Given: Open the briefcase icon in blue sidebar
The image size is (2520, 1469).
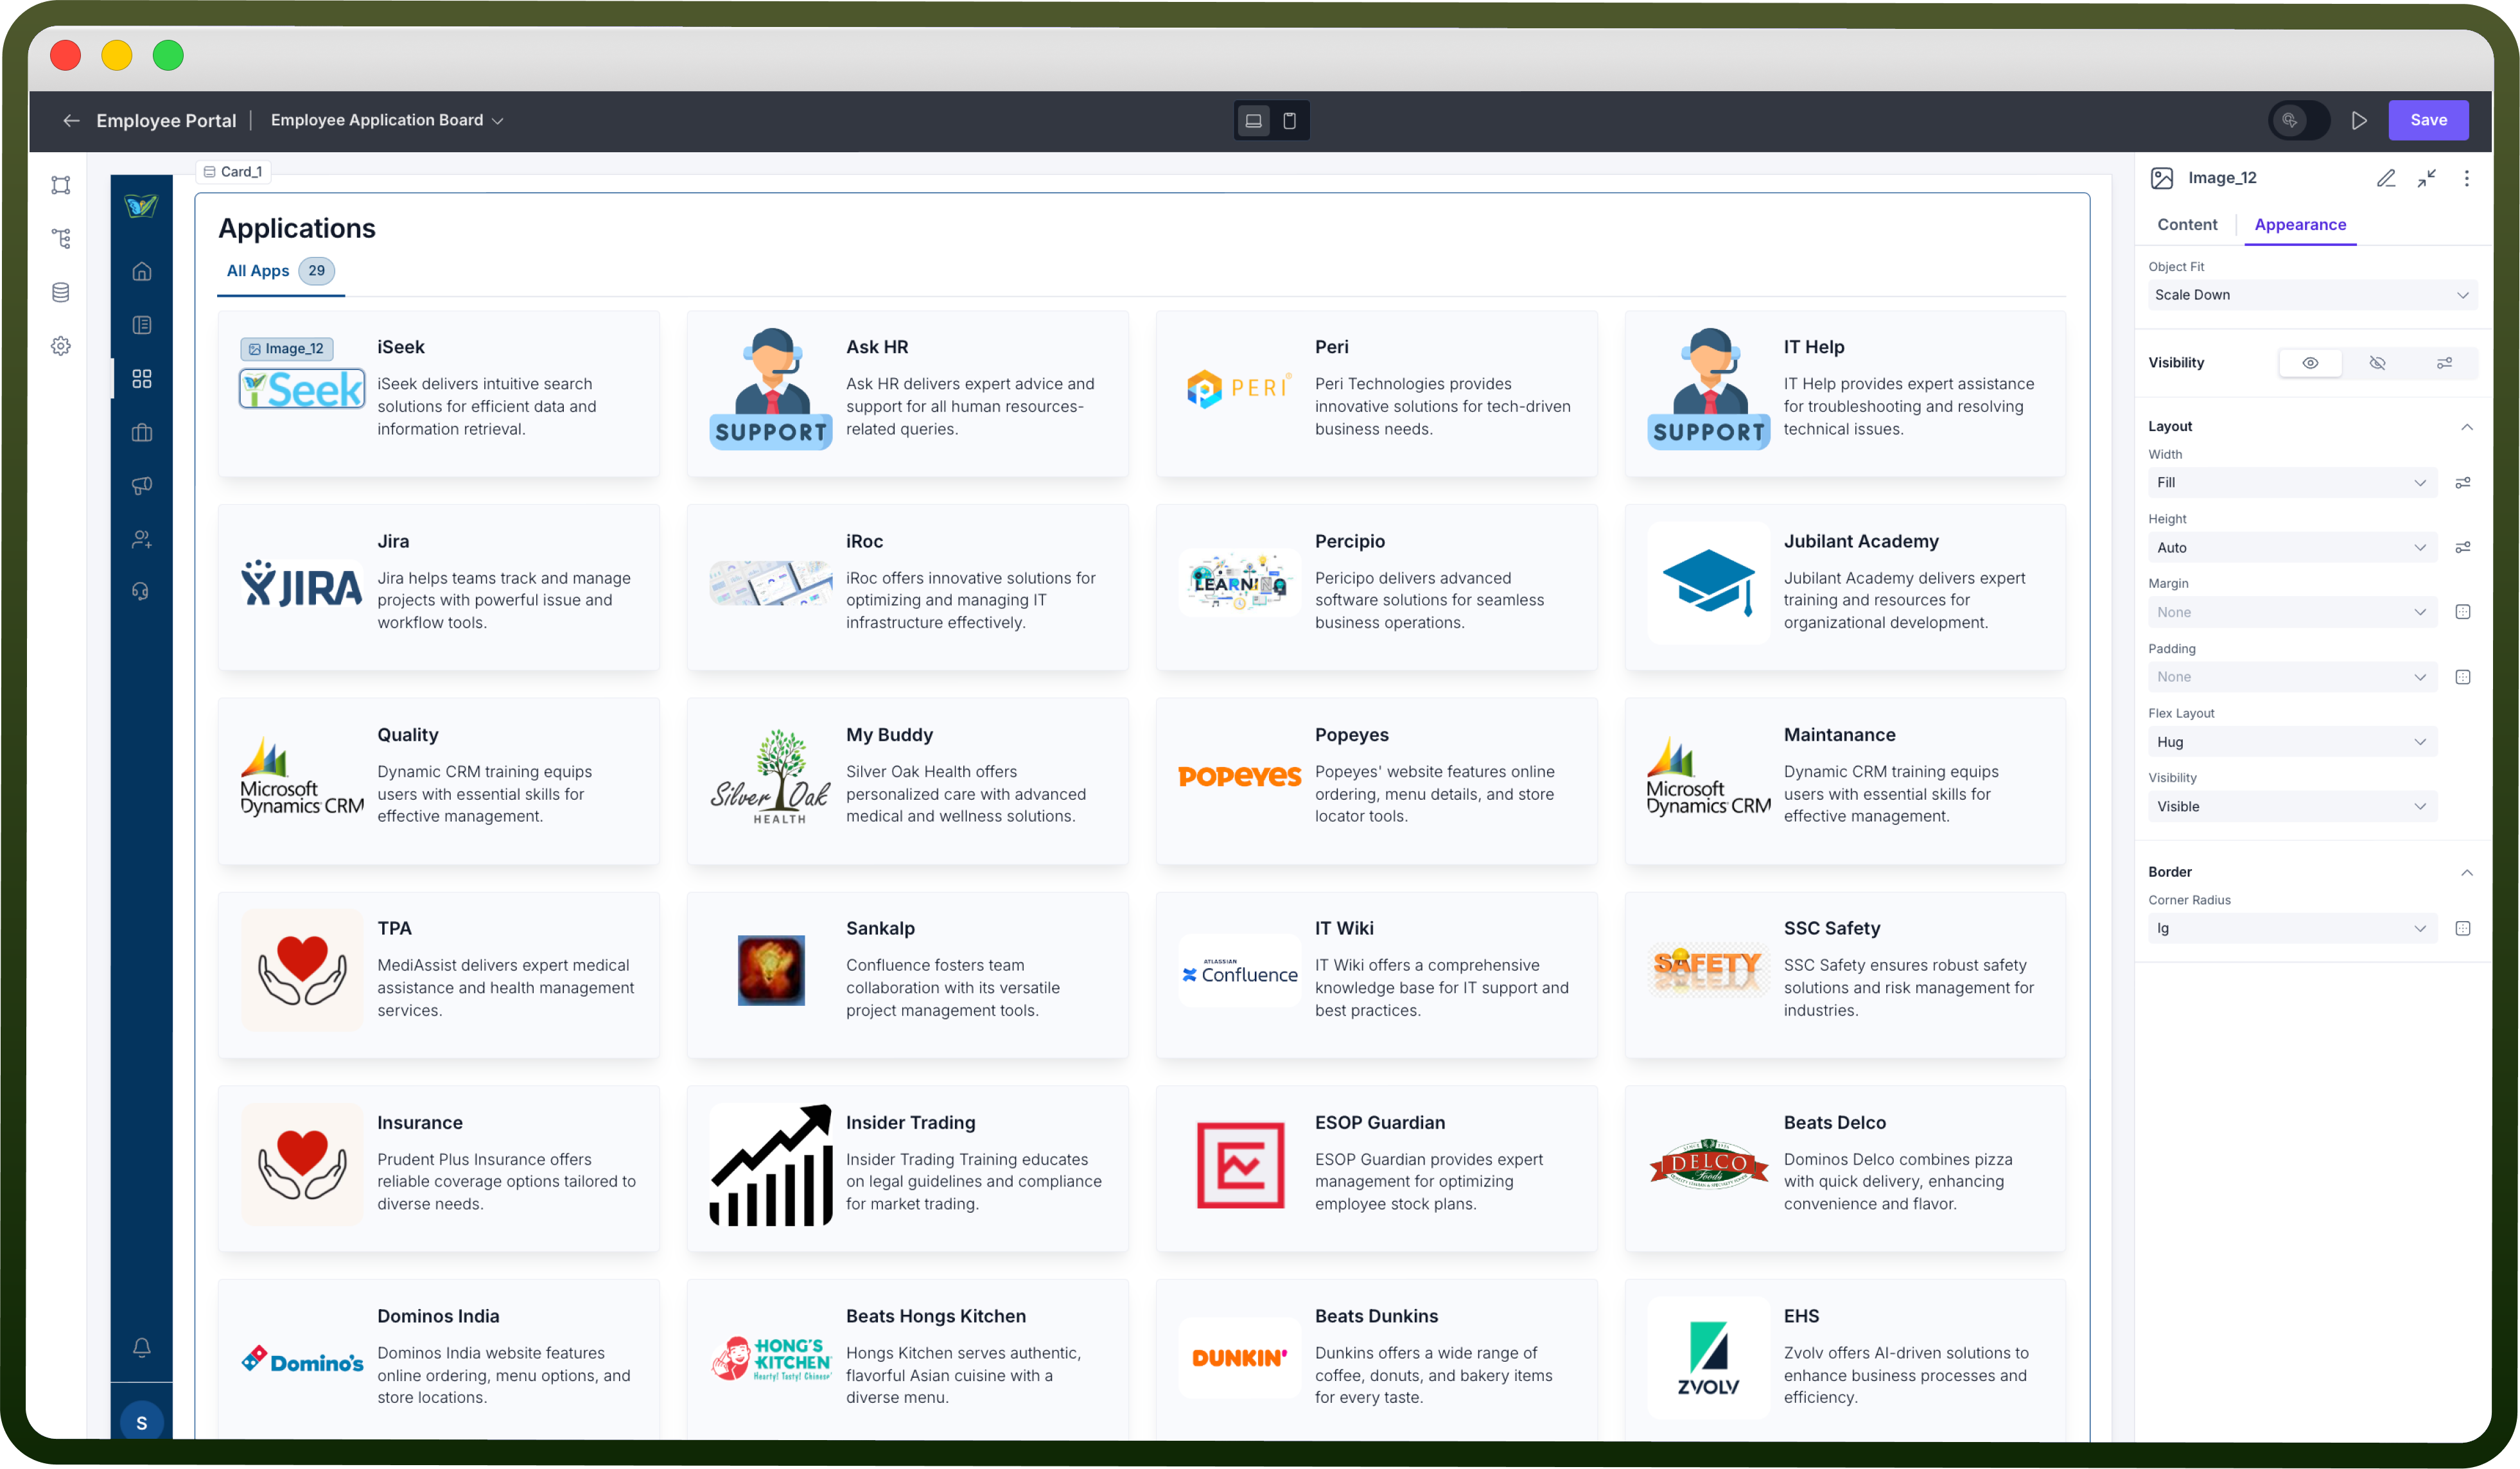Looking at the screenshot, I should (142, 433).
